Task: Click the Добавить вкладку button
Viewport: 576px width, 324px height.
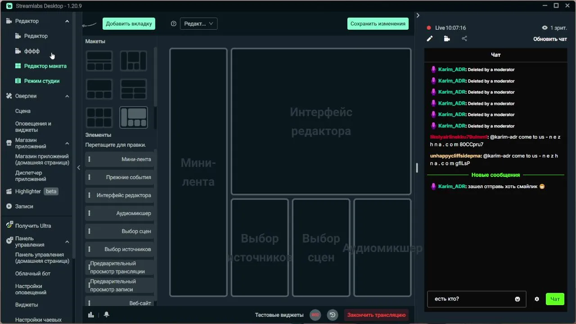Action: pos(129,24)
